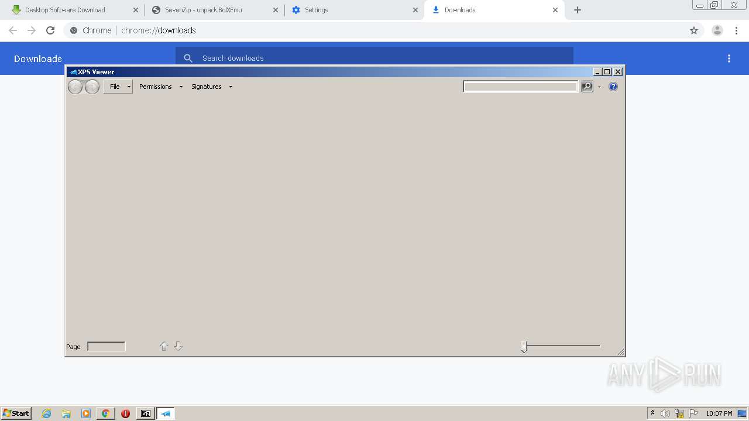The height and width of the screenshot is (421, 749).
Task: Click the 10:07 PM taskbar clock
Action: pos(719,413)
